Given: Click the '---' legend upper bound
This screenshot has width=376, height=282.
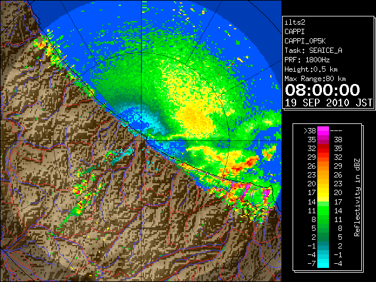Looking at the screenshot, I should coord(336,130).
